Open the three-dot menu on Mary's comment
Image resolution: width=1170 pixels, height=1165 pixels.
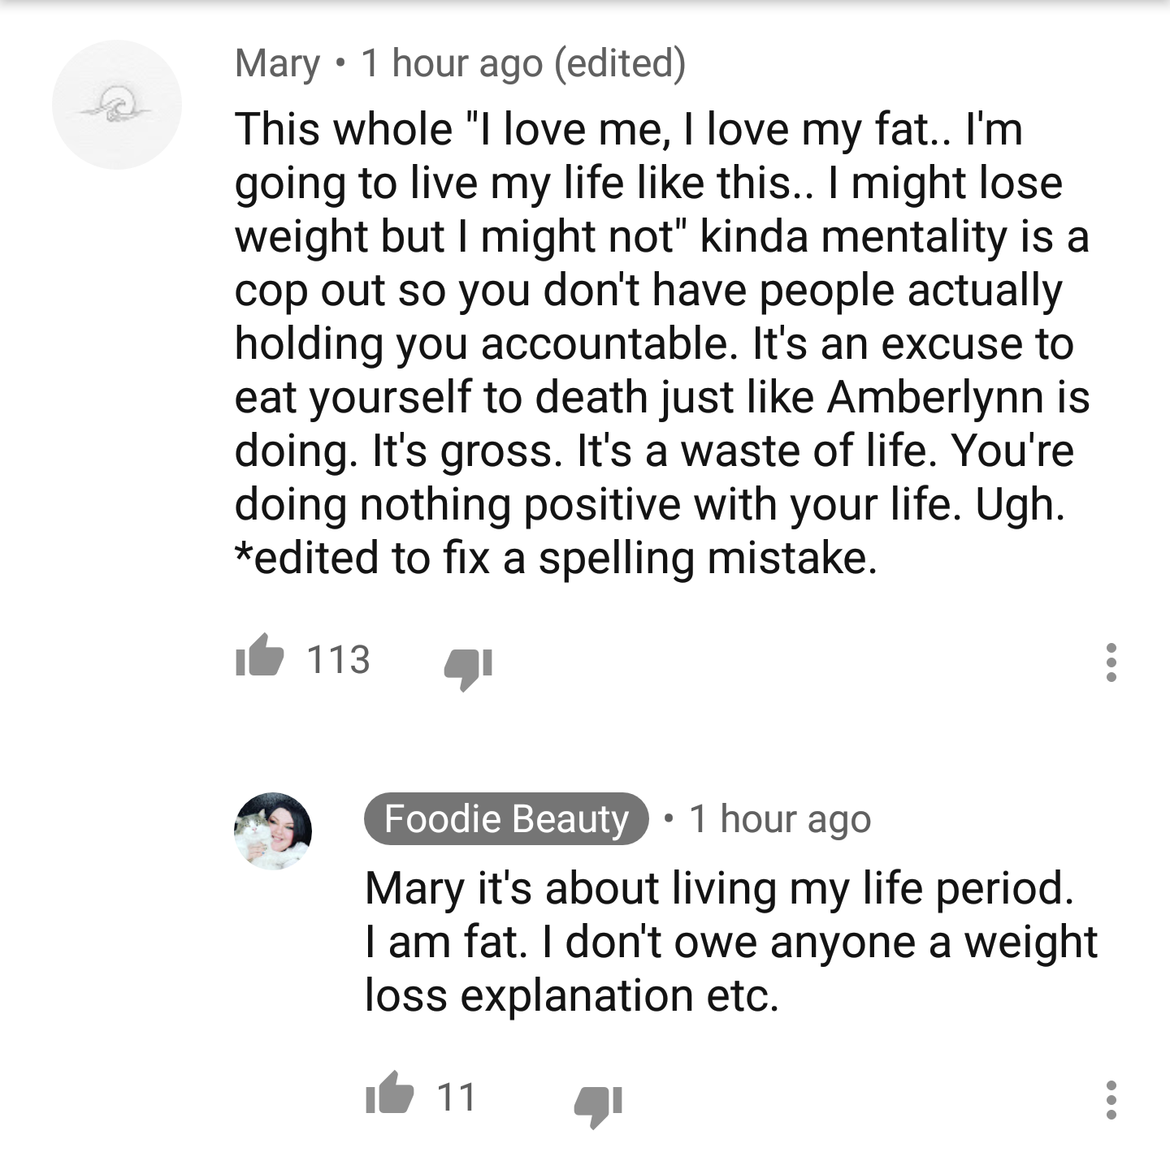(x=1111, y=662)
